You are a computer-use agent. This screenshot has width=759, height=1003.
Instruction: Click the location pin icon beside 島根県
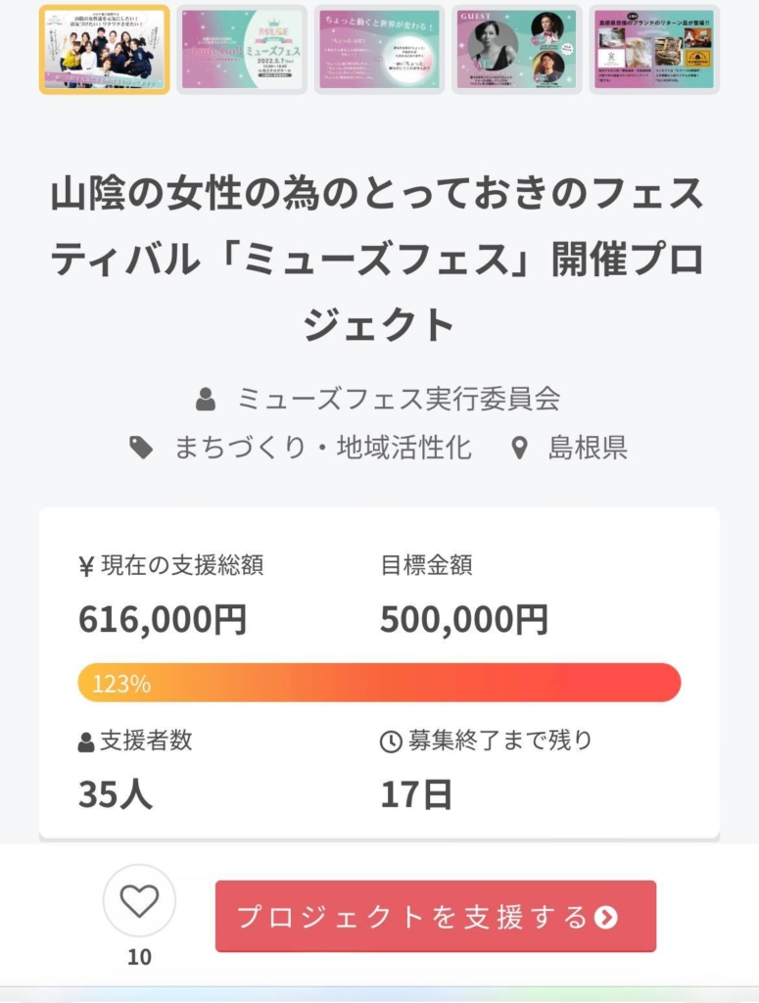(x=520, y=448)
